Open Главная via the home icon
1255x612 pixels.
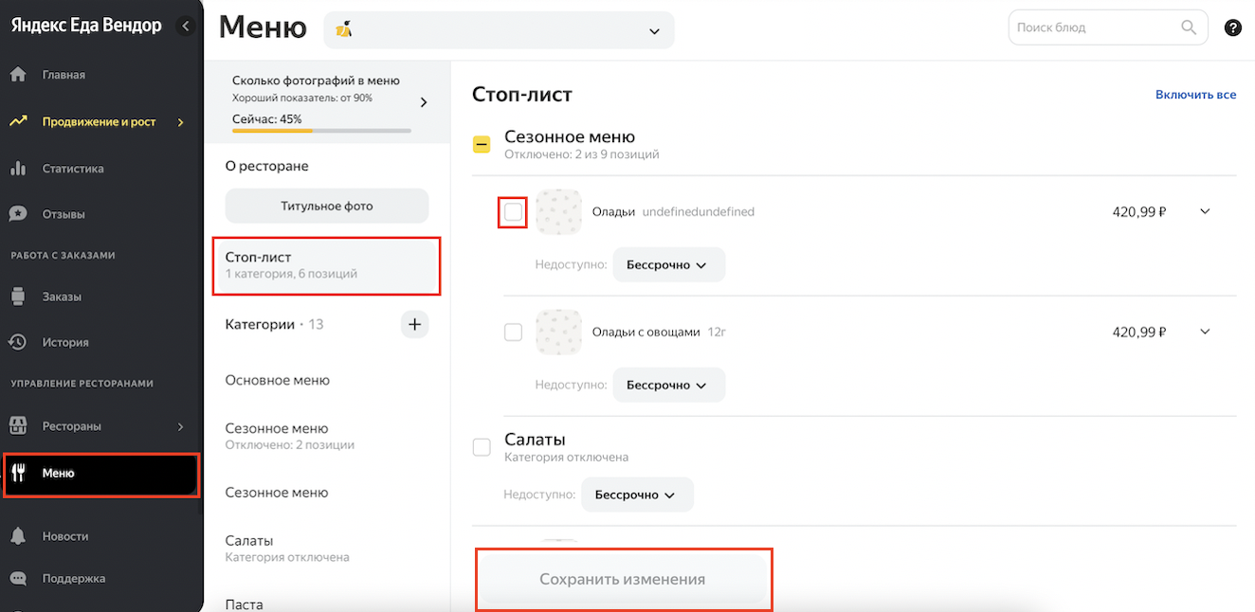pyautogui.click(x=18, y=75)
